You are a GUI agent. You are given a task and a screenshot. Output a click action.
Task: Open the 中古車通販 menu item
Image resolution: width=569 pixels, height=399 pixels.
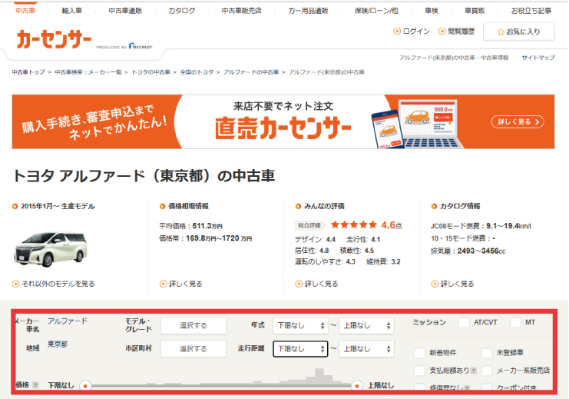[125, 11]
